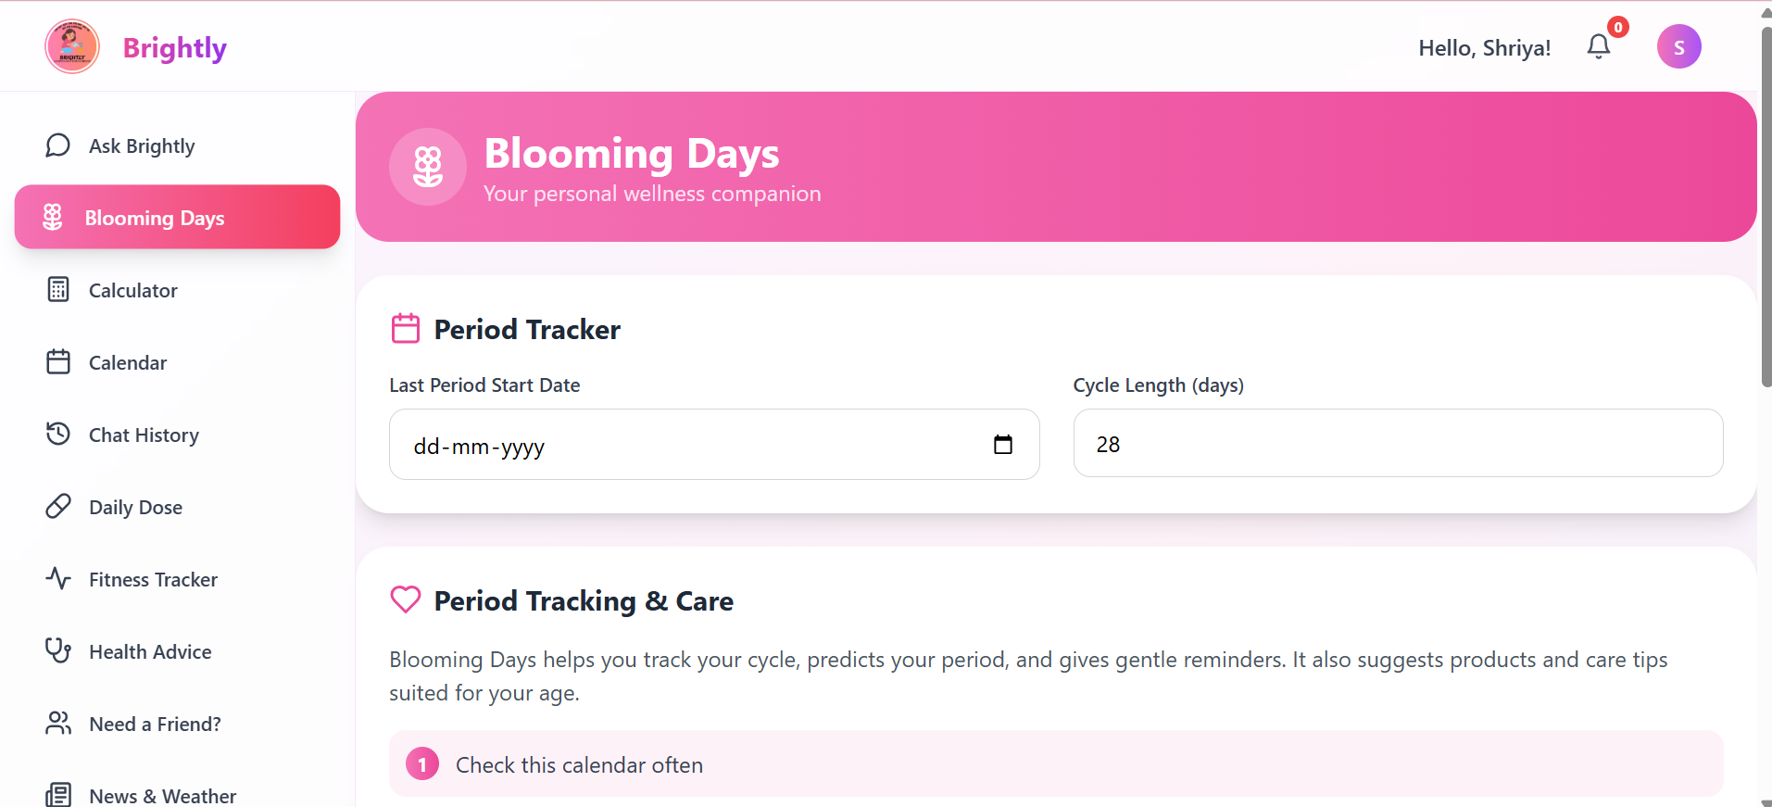
Task: Open News & Weather section
Action: point(161,795)
